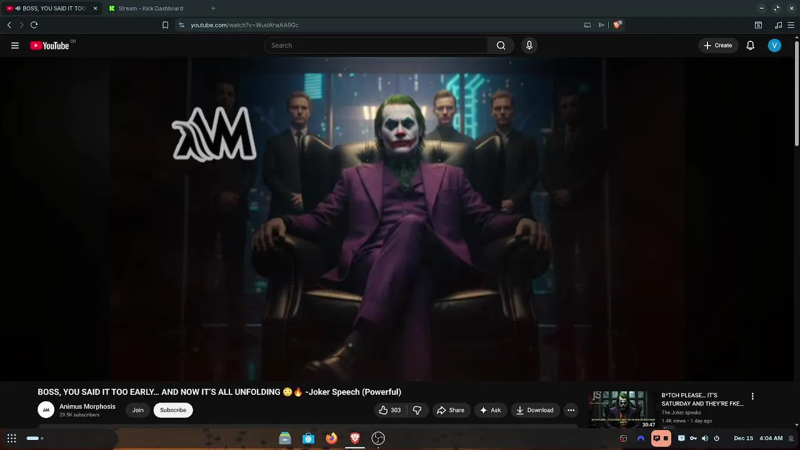The width and height of the screenshot is (800, 450).
Task: Open Brave Shields panel
Action: point(617,25)
